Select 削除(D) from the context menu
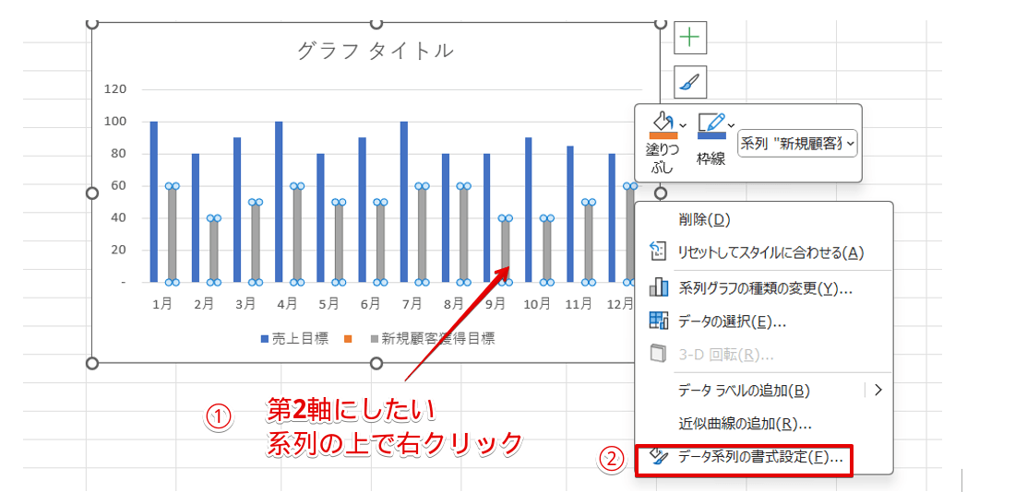The width and height of the screenshot is (1027, 503). (704, 219)
